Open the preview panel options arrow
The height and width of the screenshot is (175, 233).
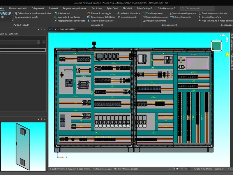click(x=38, y=119)
